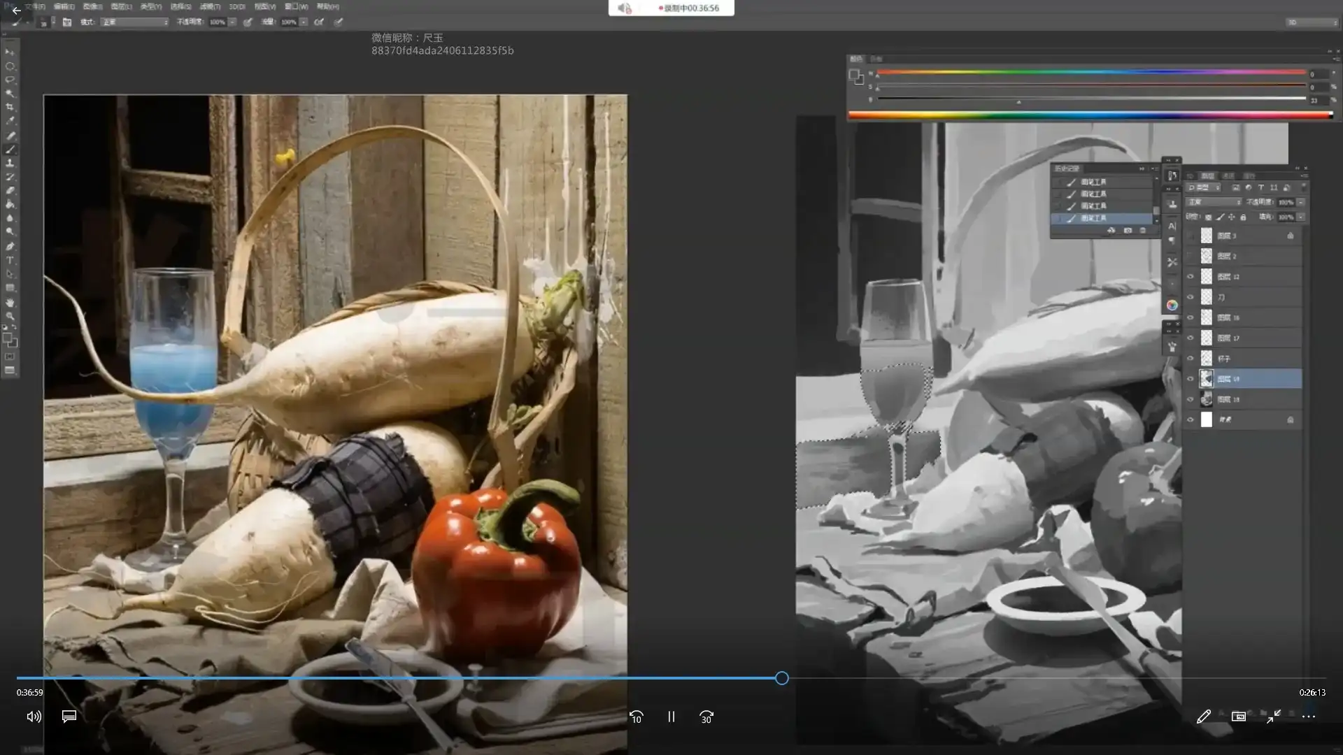1343x755 pixels.
Task: Open the brush blend mode dropdown in options bar
Action: 135,22
